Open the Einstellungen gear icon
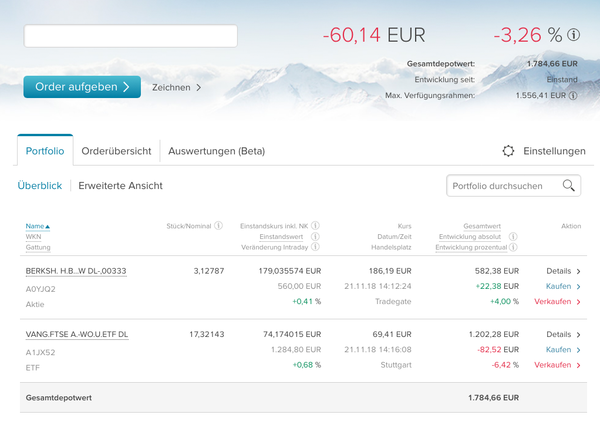Image resolution: width=600 pixels, height=425 pixels. click(x=508, y=151)
